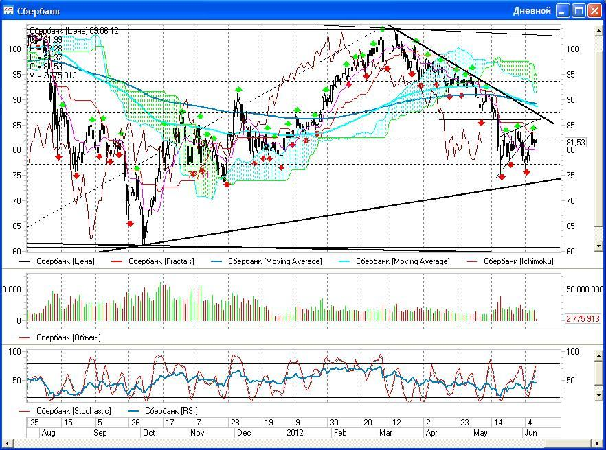Viewport: 606px width, 450px height.
Task: Maximize the Сбербанк chart window
Action: click(x=579, y=11)
